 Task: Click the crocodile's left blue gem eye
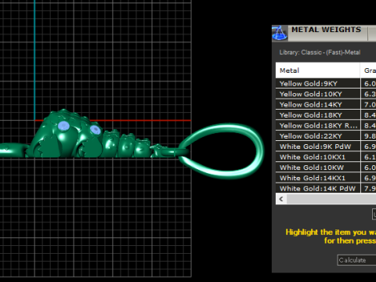[63, 126]
